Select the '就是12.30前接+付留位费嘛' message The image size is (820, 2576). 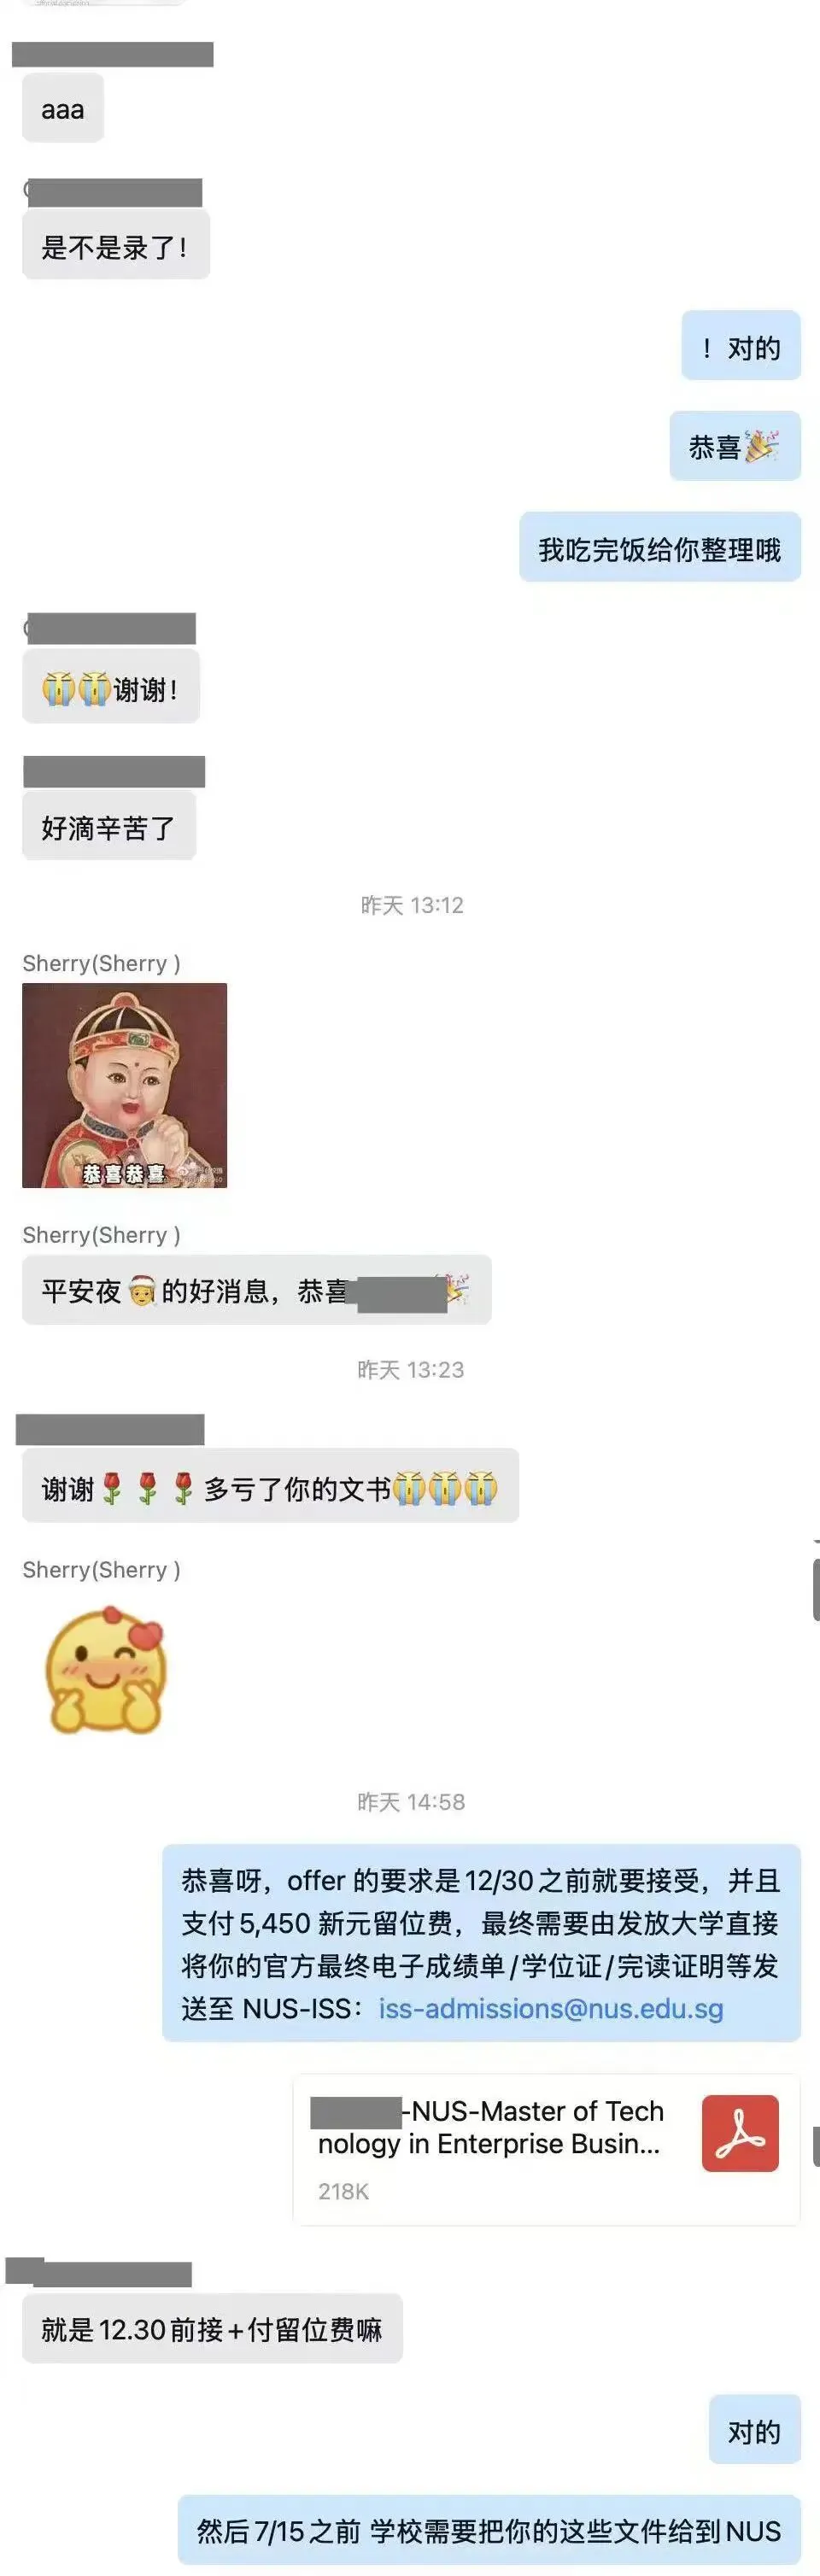(x=212, y=2329)
